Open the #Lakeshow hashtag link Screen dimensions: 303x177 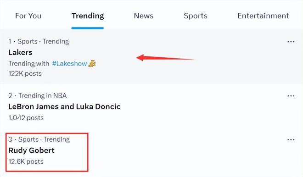69,63
